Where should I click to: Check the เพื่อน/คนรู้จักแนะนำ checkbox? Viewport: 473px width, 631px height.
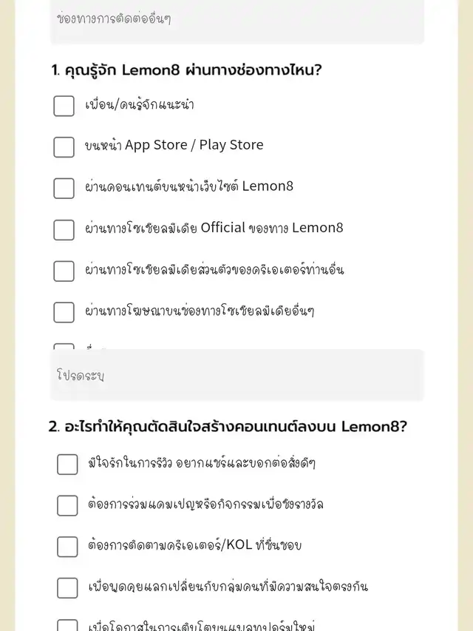coord(64,106)
